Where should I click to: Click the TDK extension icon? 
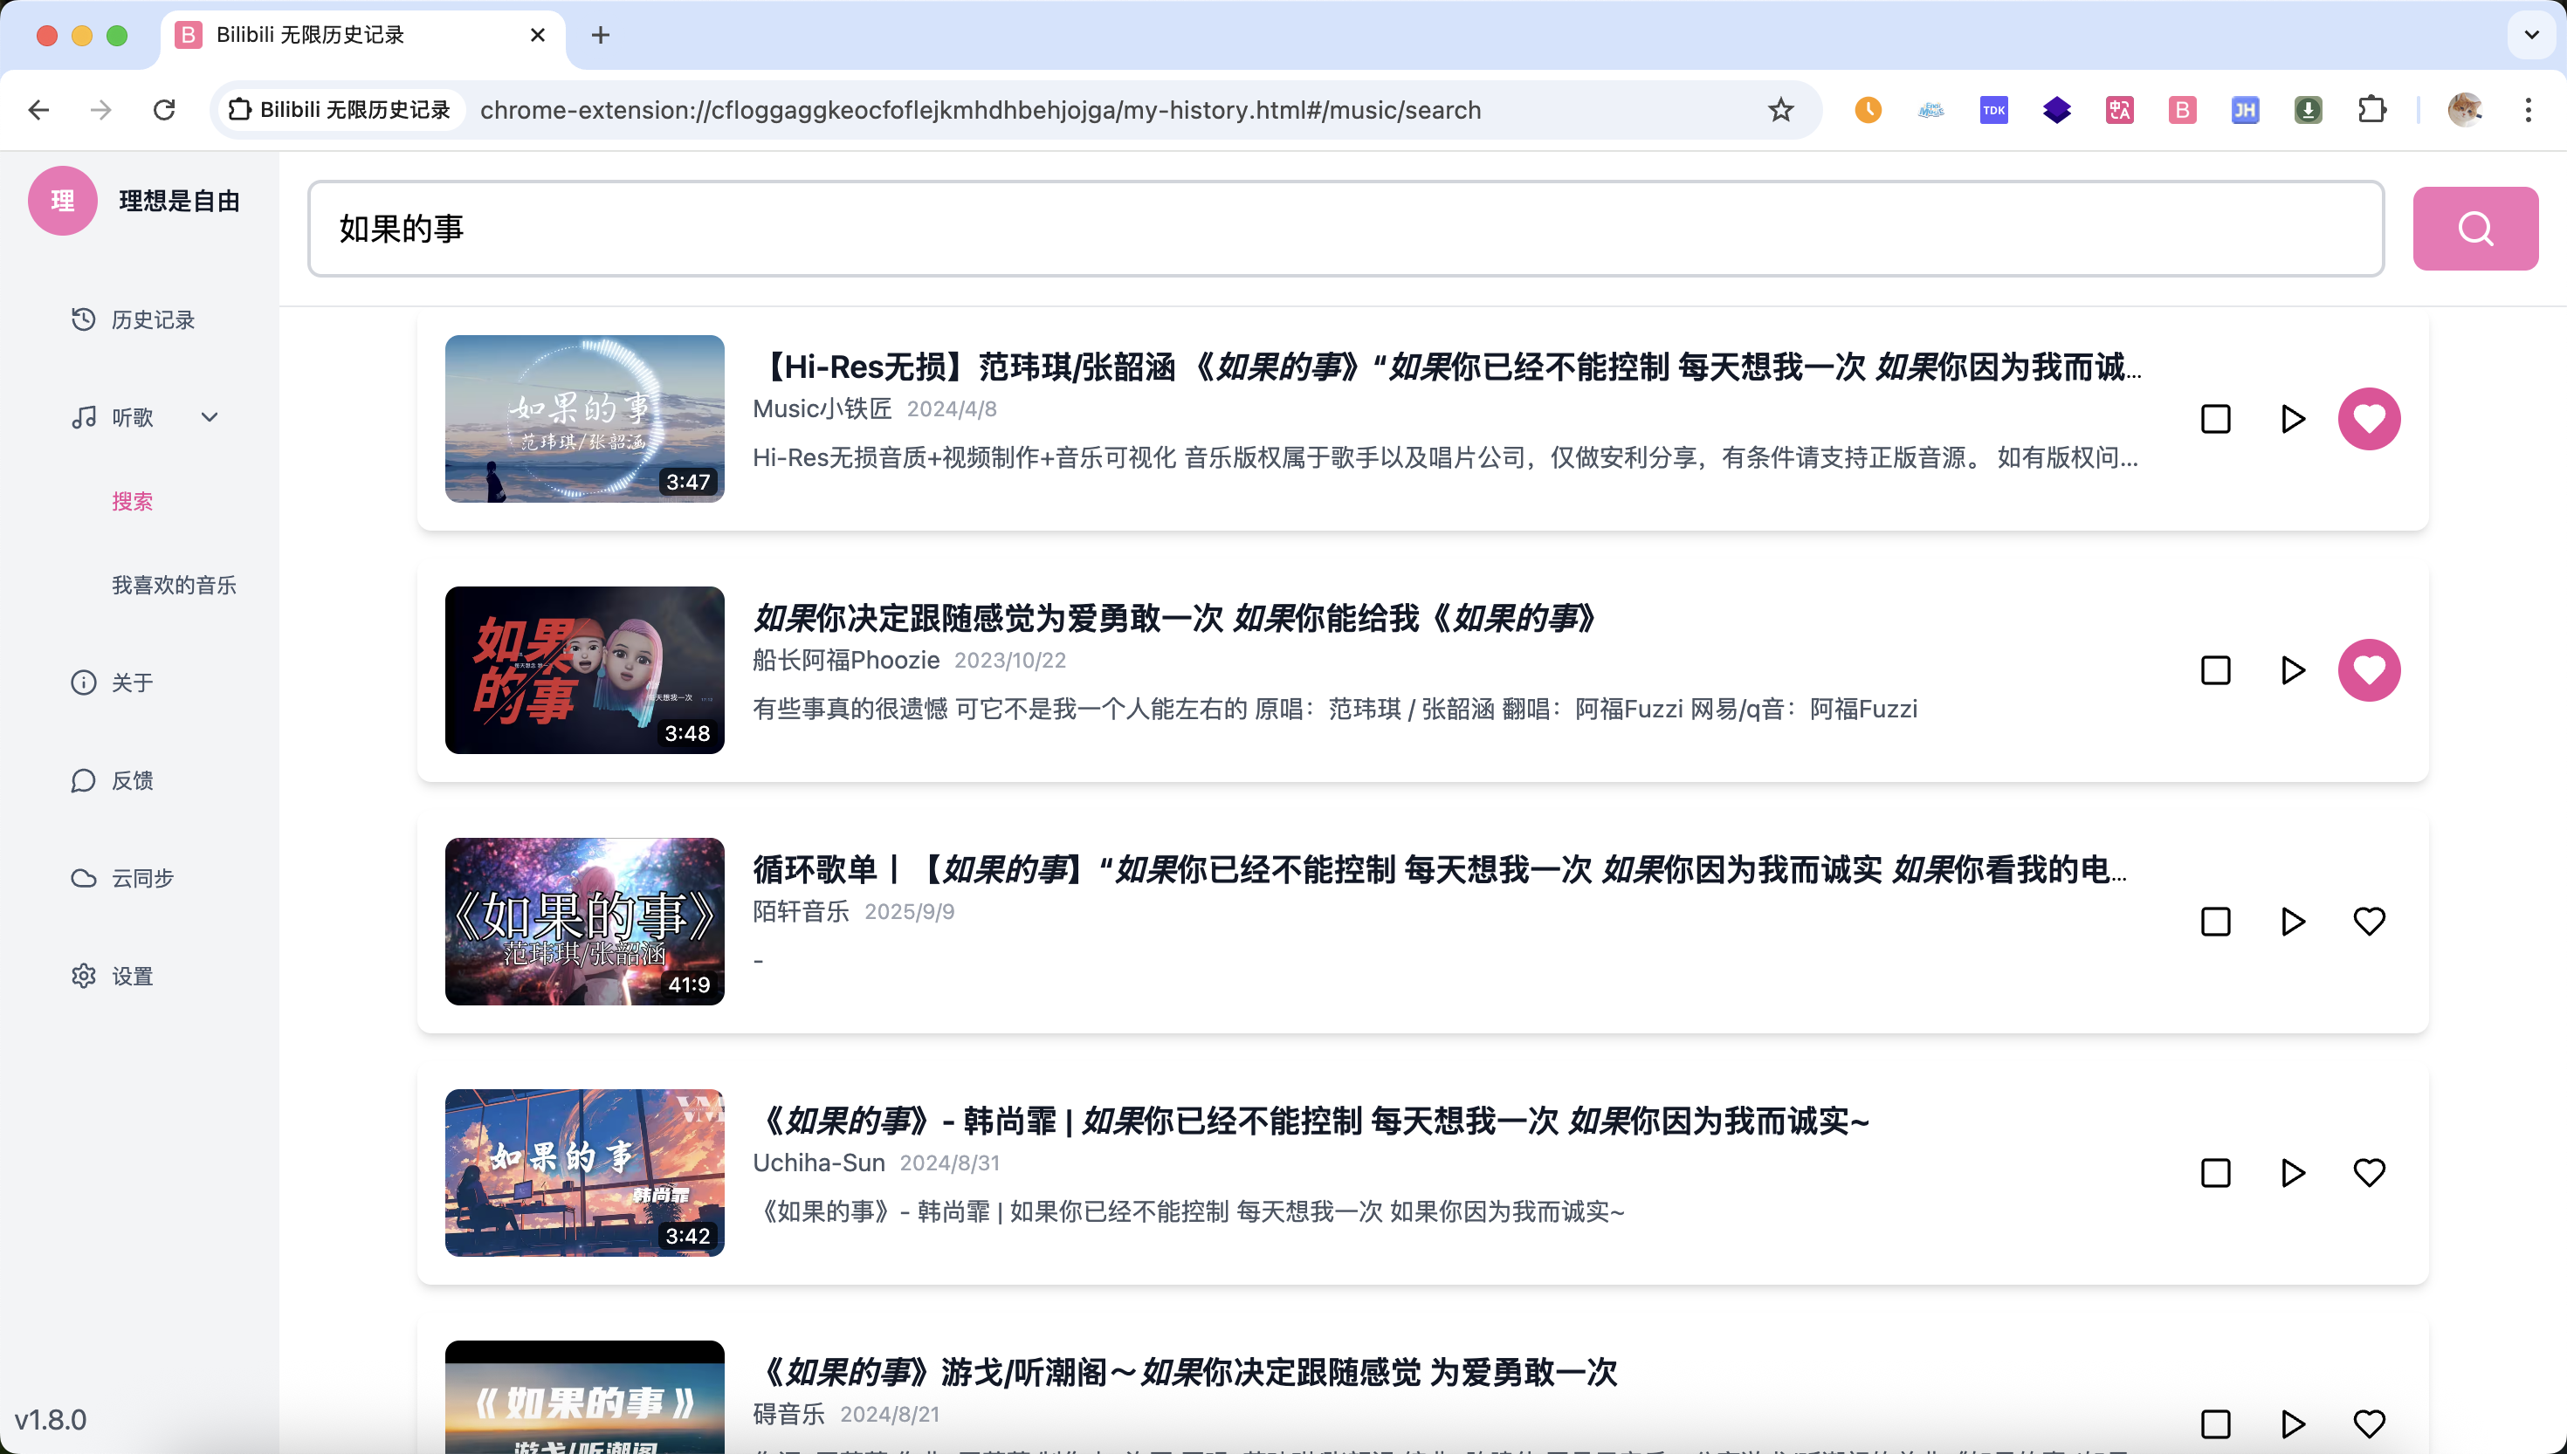[1993, 110]
